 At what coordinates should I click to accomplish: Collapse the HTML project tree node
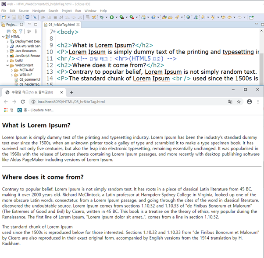point(3,36)
